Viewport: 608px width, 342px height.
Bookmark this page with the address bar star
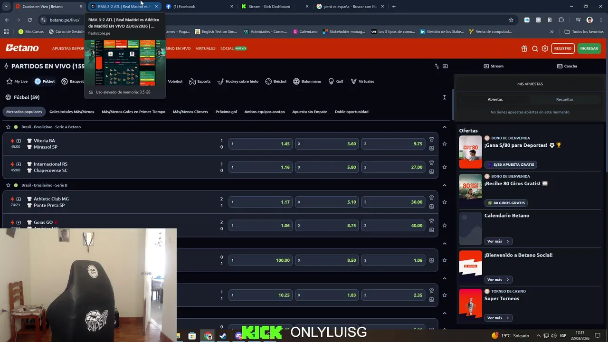click(511, 20)
